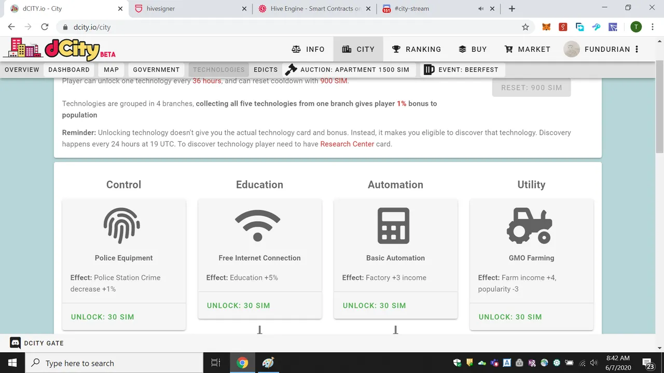This screenshot has width=664, height=373.
Task: Click the Utility branch heading
Action: click(531, 184)
